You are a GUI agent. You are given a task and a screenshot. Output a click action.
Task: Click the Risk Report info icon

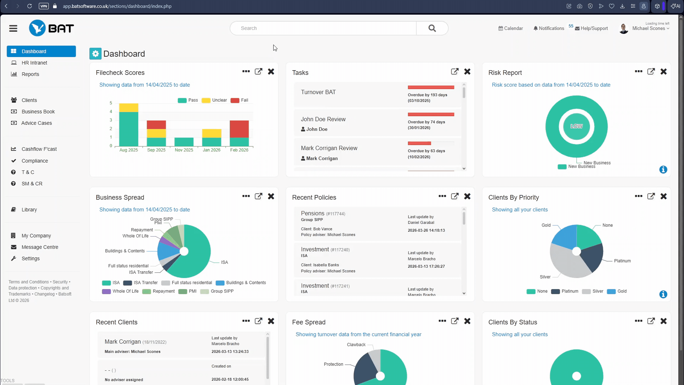click(663, 170)
